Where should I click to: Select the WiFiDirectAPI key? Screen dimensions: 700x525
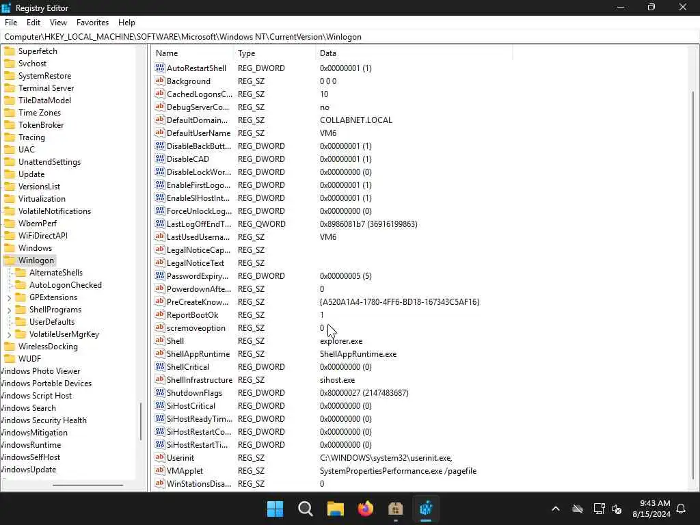coord(43,236)
